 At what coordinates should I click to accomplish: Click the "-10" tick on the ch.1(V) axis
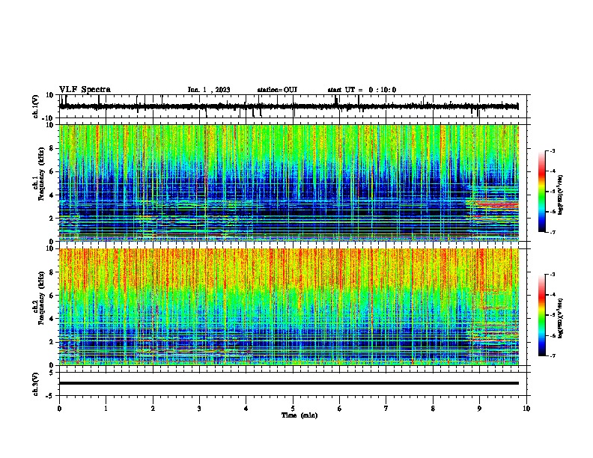(48, 118)
